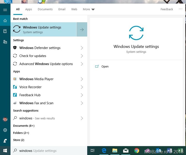Open the Settings gear in sidebar
186x155 pixels.
coord(5,130)
